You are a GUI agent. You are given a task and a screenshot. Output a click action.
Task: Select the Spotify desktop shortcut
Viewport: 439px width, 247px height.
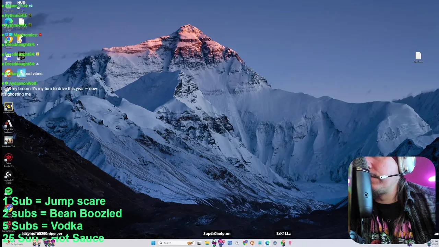point(8,192)
